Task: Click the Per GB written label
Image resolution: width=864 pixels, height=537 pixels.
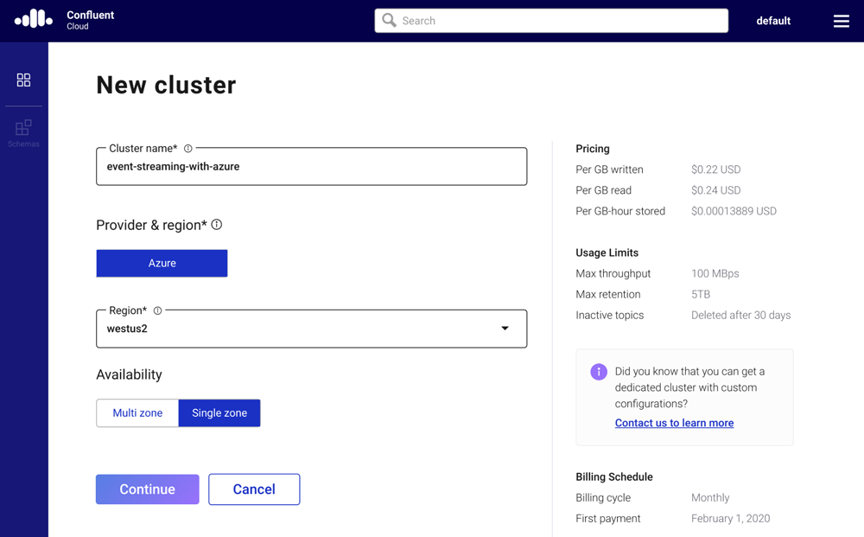Action: pos(609,169)
